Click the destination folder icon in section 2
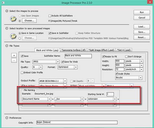The width and height of the screenshot is (154, 128). [x=13, y=36]
